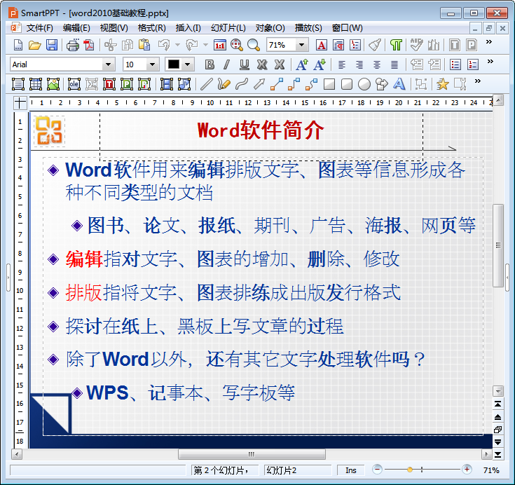515x485 pixels.
Task: Click the star animation effects icon
Action: point(442,84)
